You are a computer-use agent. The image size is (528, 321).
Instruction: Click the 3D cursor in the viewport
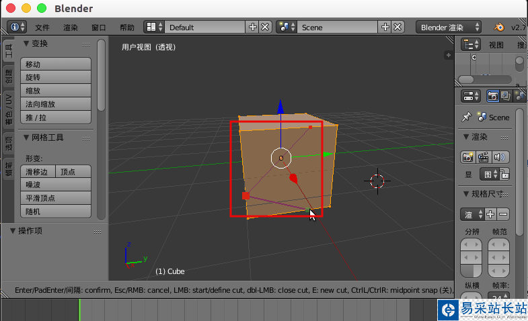click(377, 181)
